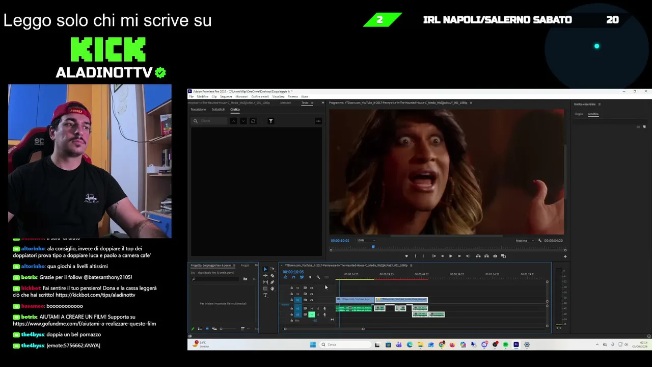Unmute audio track A3
Viewport: 652px width, 367px height.
pos(312,314)
